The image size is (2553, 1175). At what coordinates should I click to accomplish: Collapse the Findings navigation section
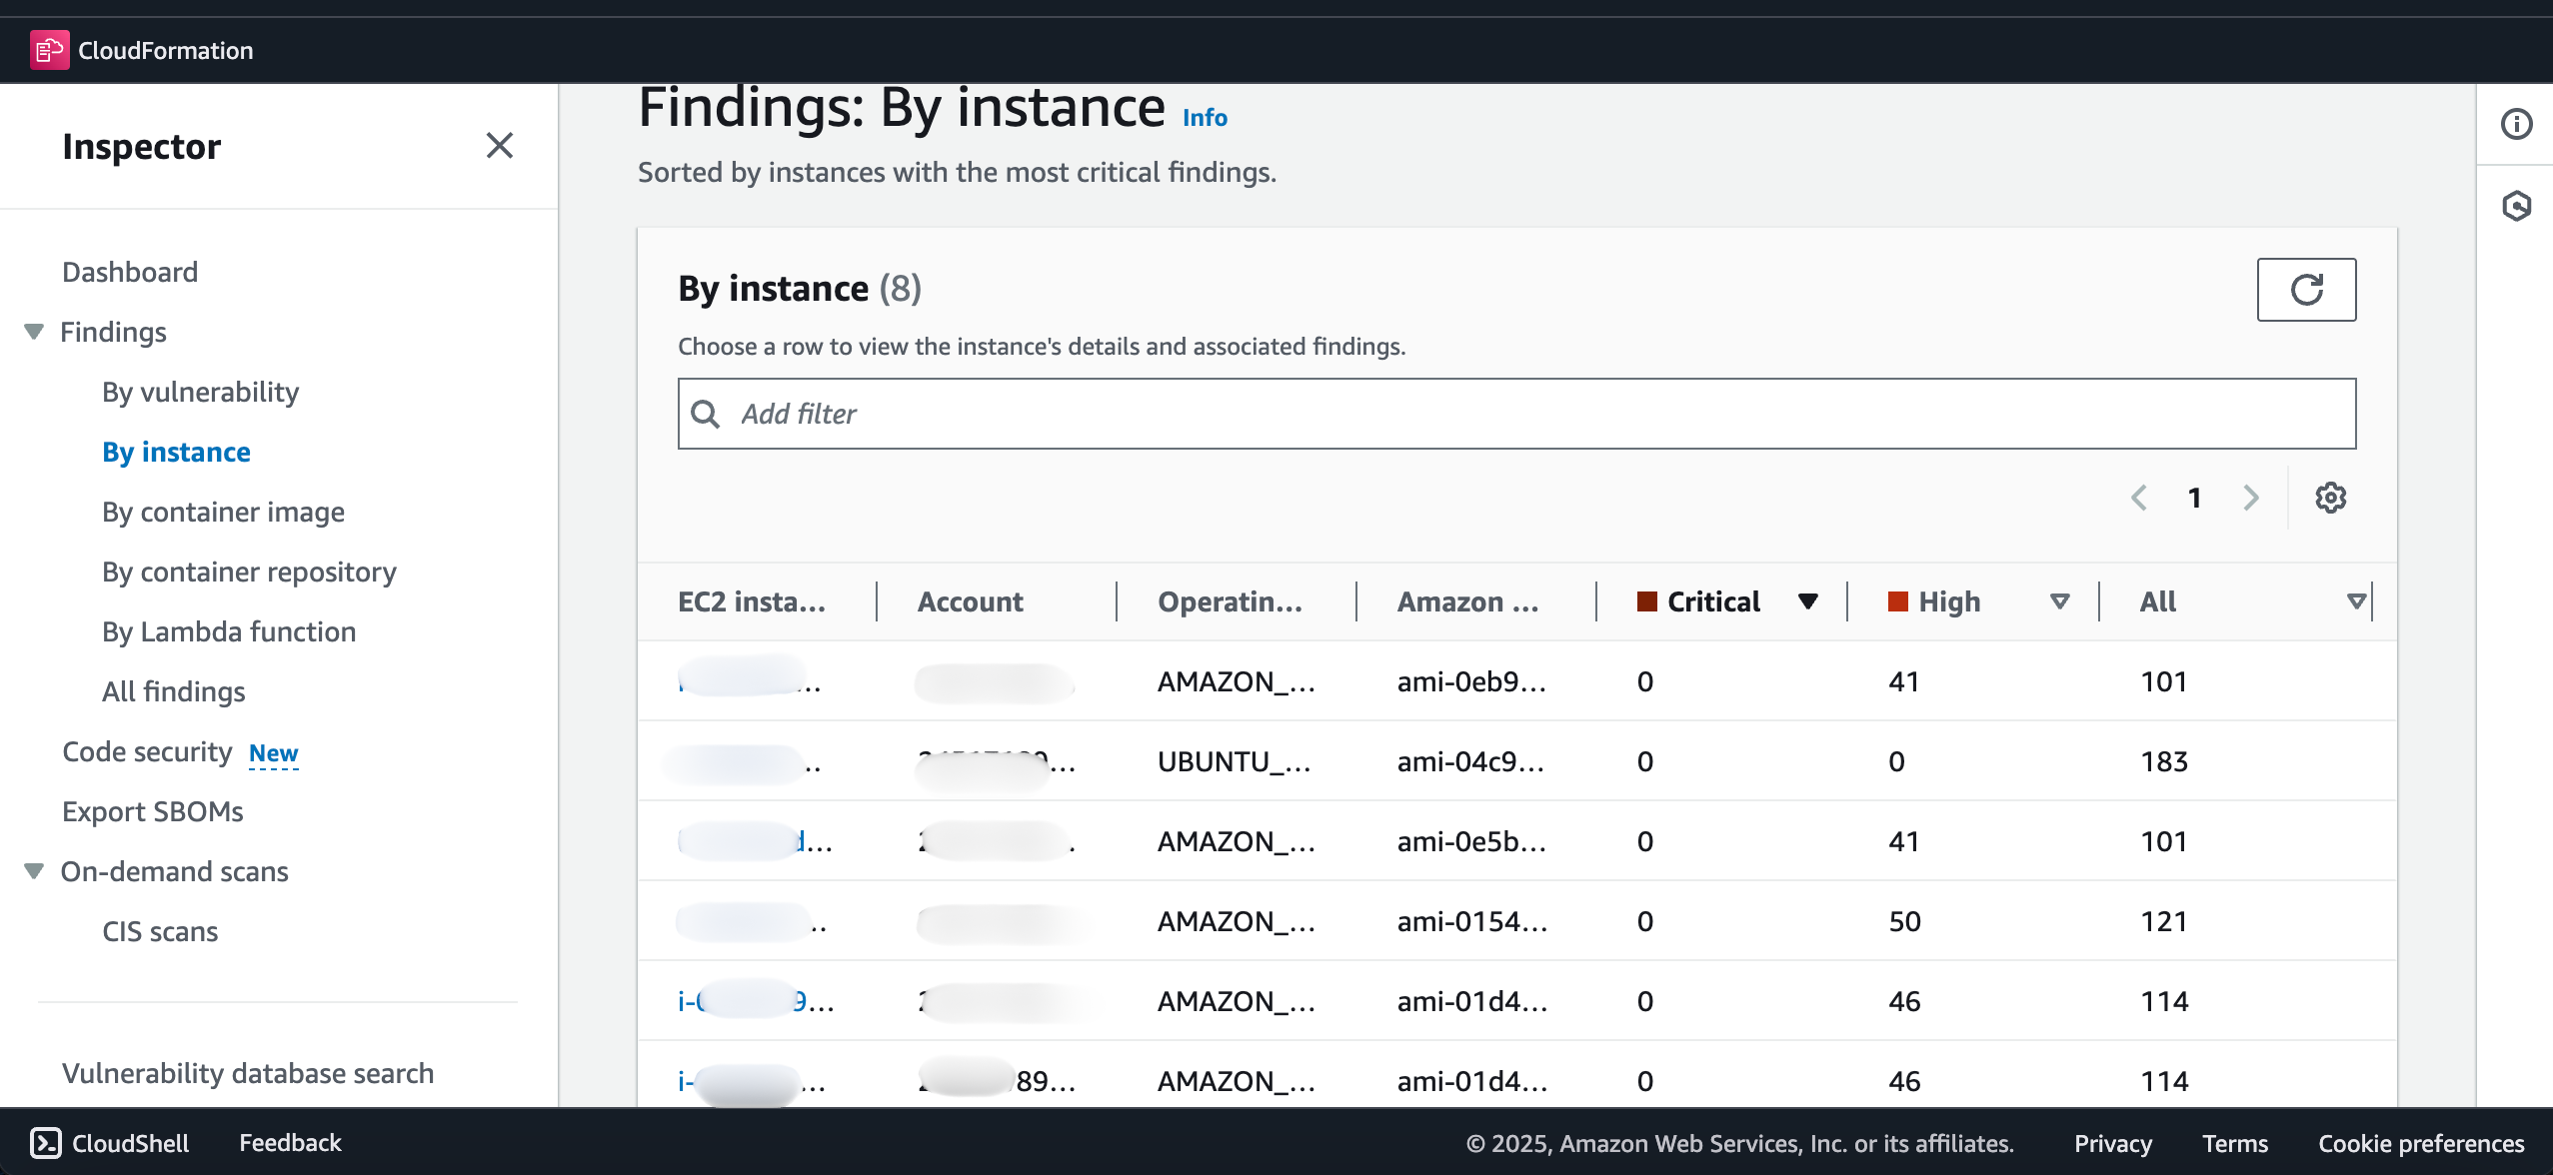click(34, 332)
